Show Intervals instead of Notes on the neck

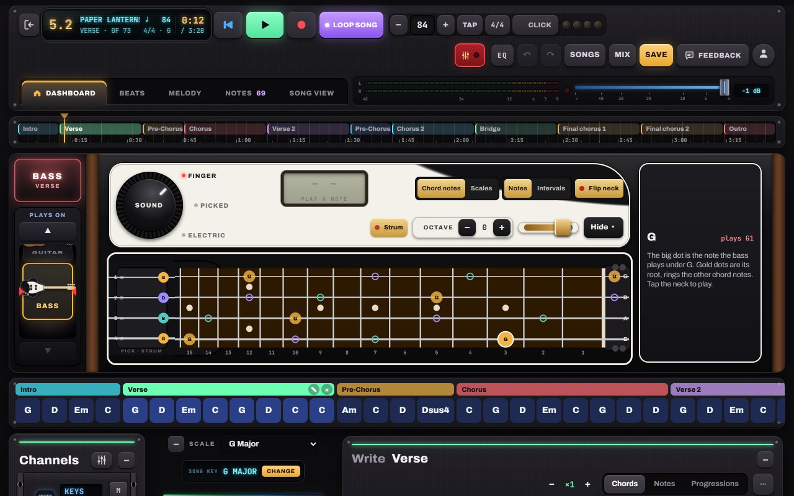551,188
